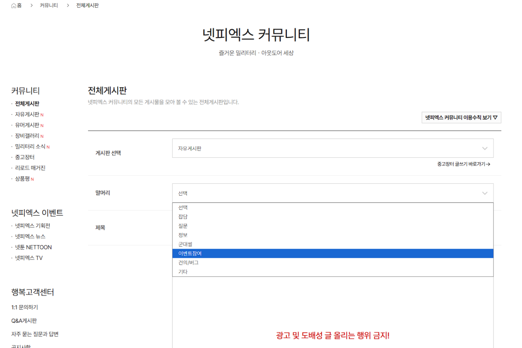Screen dimensions: 522x348
Task: Pick 기타 option in the list
Action: (x=183, y=272)
